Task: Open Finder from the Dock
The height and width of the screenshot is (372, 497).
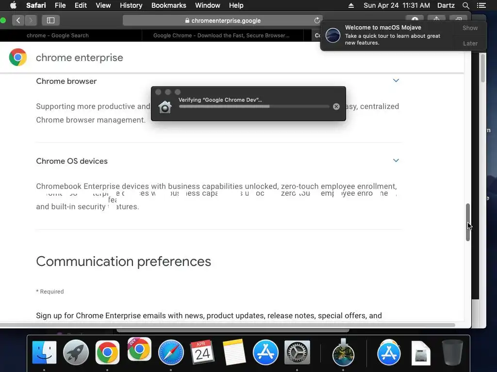Action: pyautogui.click(x=44, y=352)
